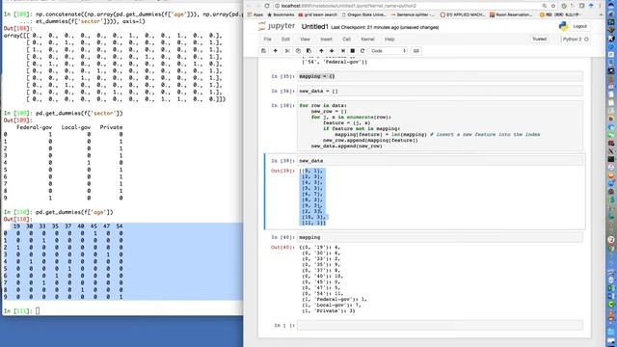The width and height of the screenshot is (617, 347).
Task: Open Sentence splitter bookmark
Action: (413, 14)
